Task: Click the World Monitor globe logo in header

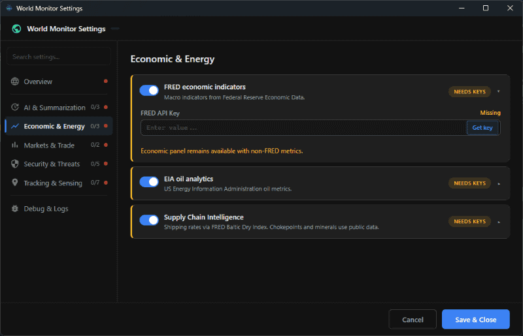Action: [16, 29]
